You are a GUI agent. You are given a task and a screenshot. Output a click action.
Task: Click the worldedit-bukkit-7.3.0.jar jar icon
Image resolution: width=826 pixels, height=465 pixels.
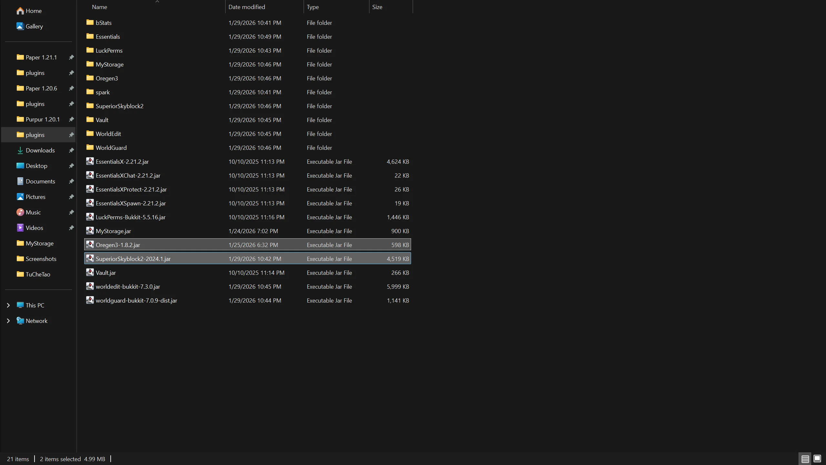(90, 286)
